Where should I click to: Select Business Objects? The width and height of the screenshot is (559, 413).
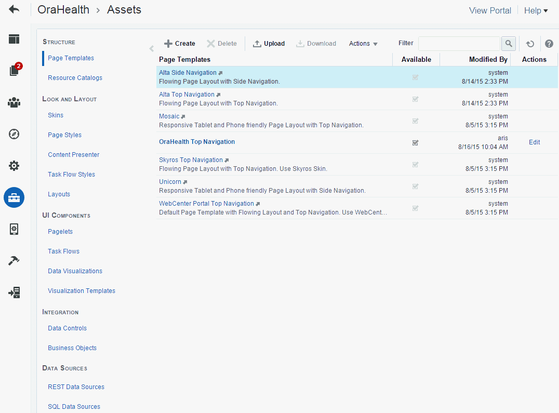click(x=72, y=348)
